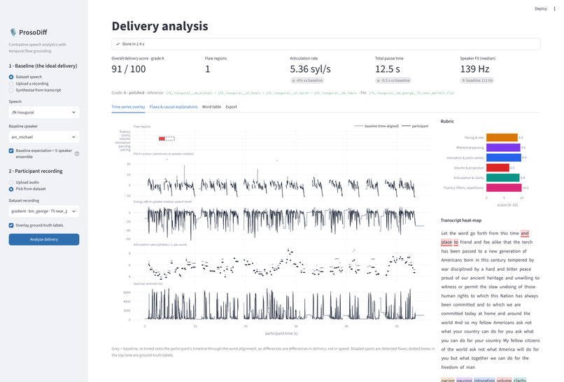
Task: Click highlighted word 'and' in transcript heat-map
Action: [x=525, y=233]
